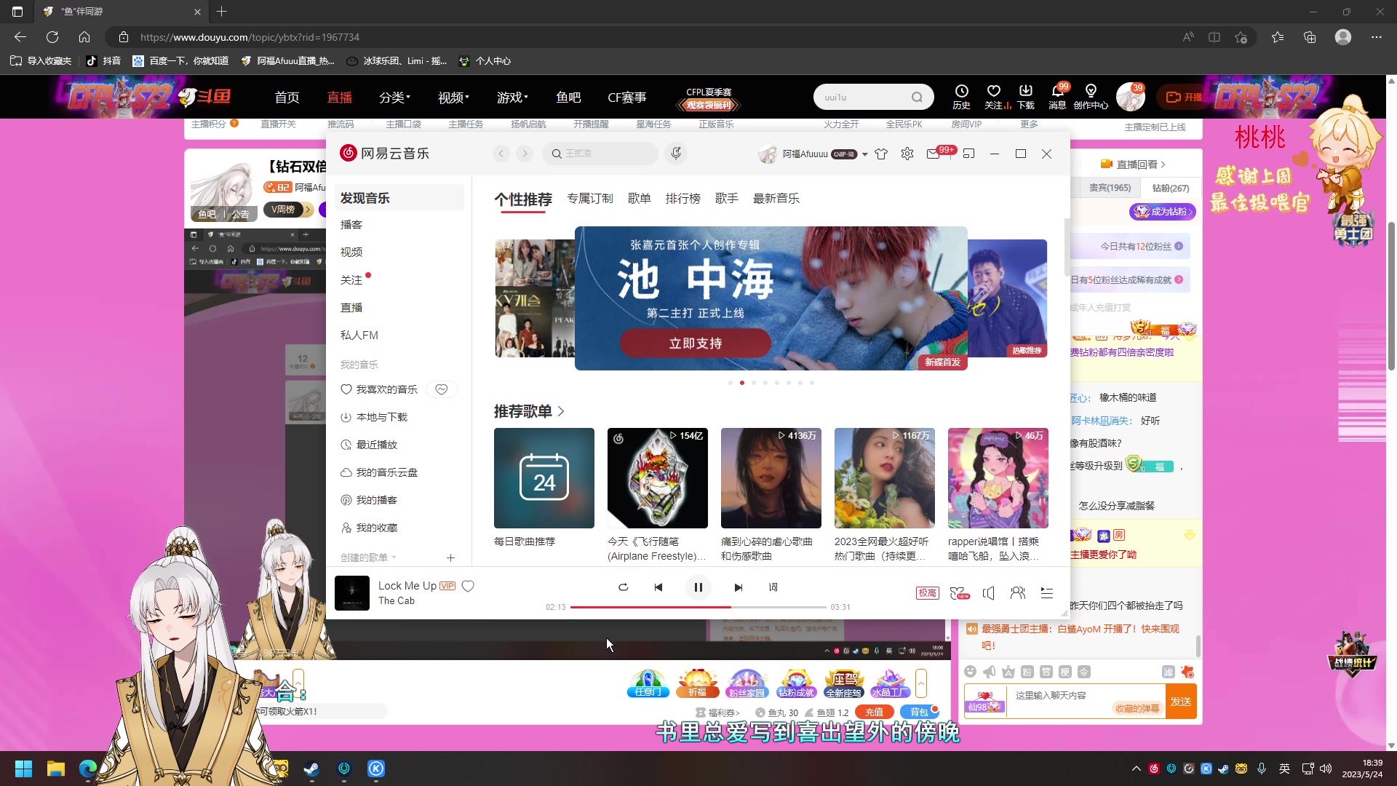This screenshot has width=1397, height=786.
Task: Open the 分类 dropdown on Douyu navbar
Action: [394, 98]
